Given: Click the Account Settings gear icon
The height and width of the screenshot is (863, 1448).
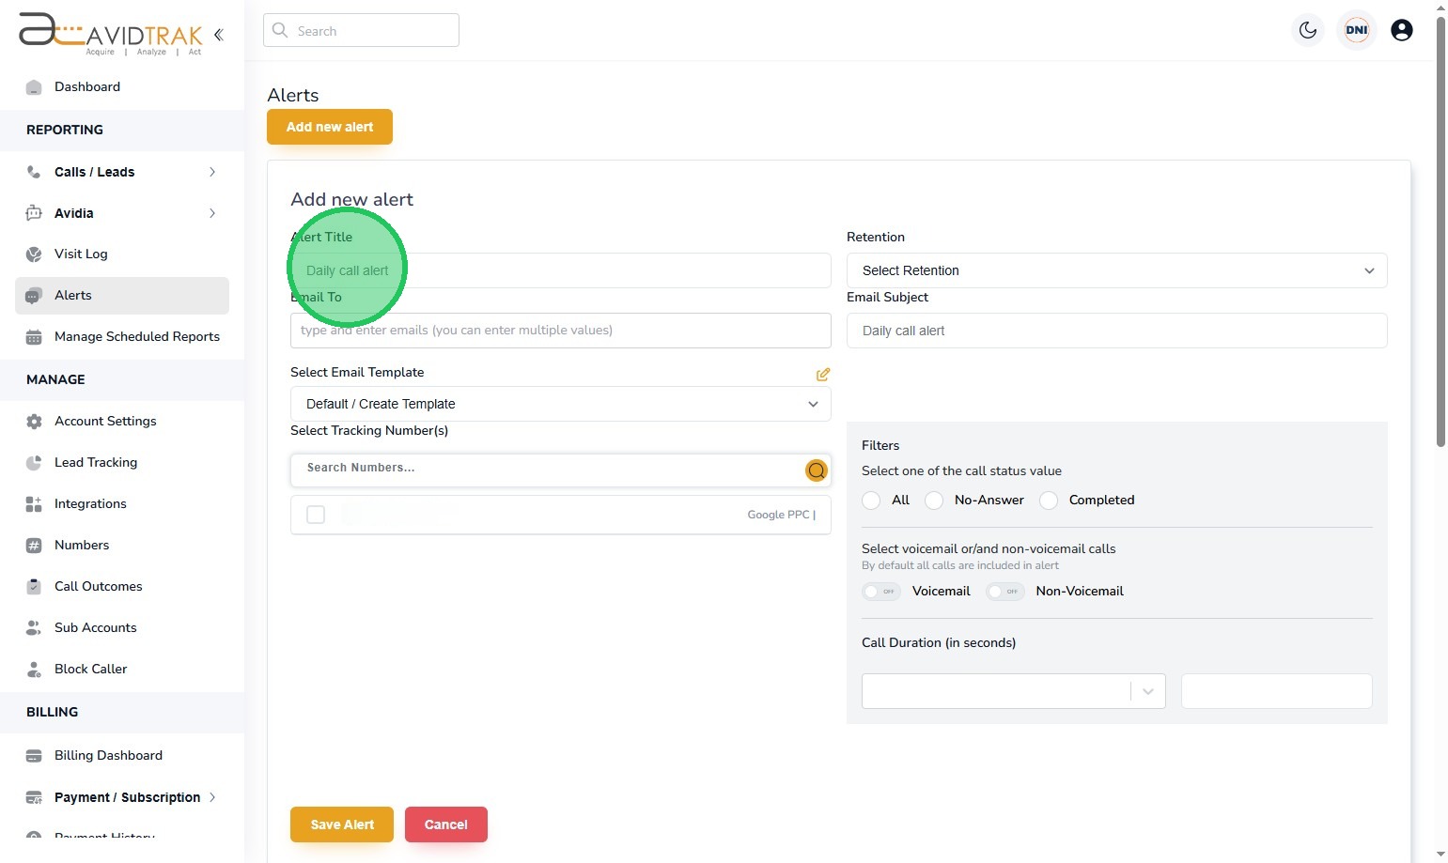Looking at the screenshot, I should tap(34, 422).
